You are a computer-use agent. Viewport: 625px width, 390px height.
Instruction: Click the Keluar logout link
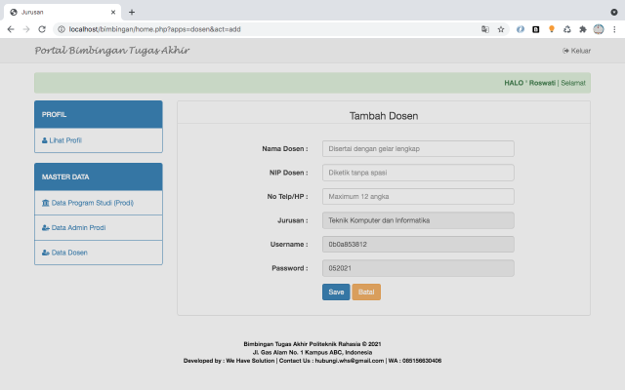coord(577,51)
